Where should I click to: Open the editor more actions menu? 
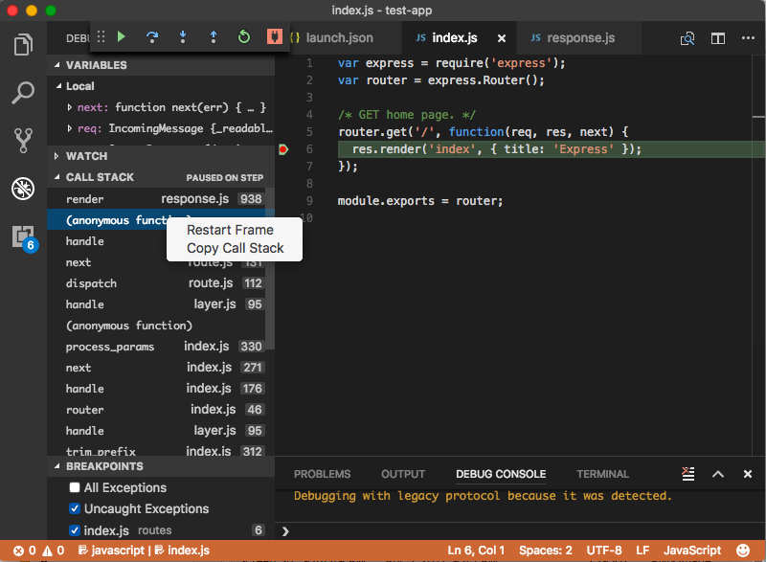pos(748,37)
